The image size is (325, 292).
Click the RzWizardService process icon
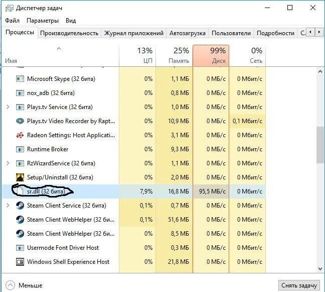point(20,163)
